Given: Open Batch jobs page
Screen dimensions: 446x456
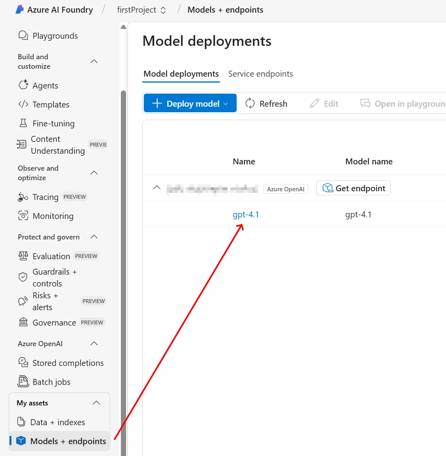Looking at the screenshot, I should click(x=51, y=382).
